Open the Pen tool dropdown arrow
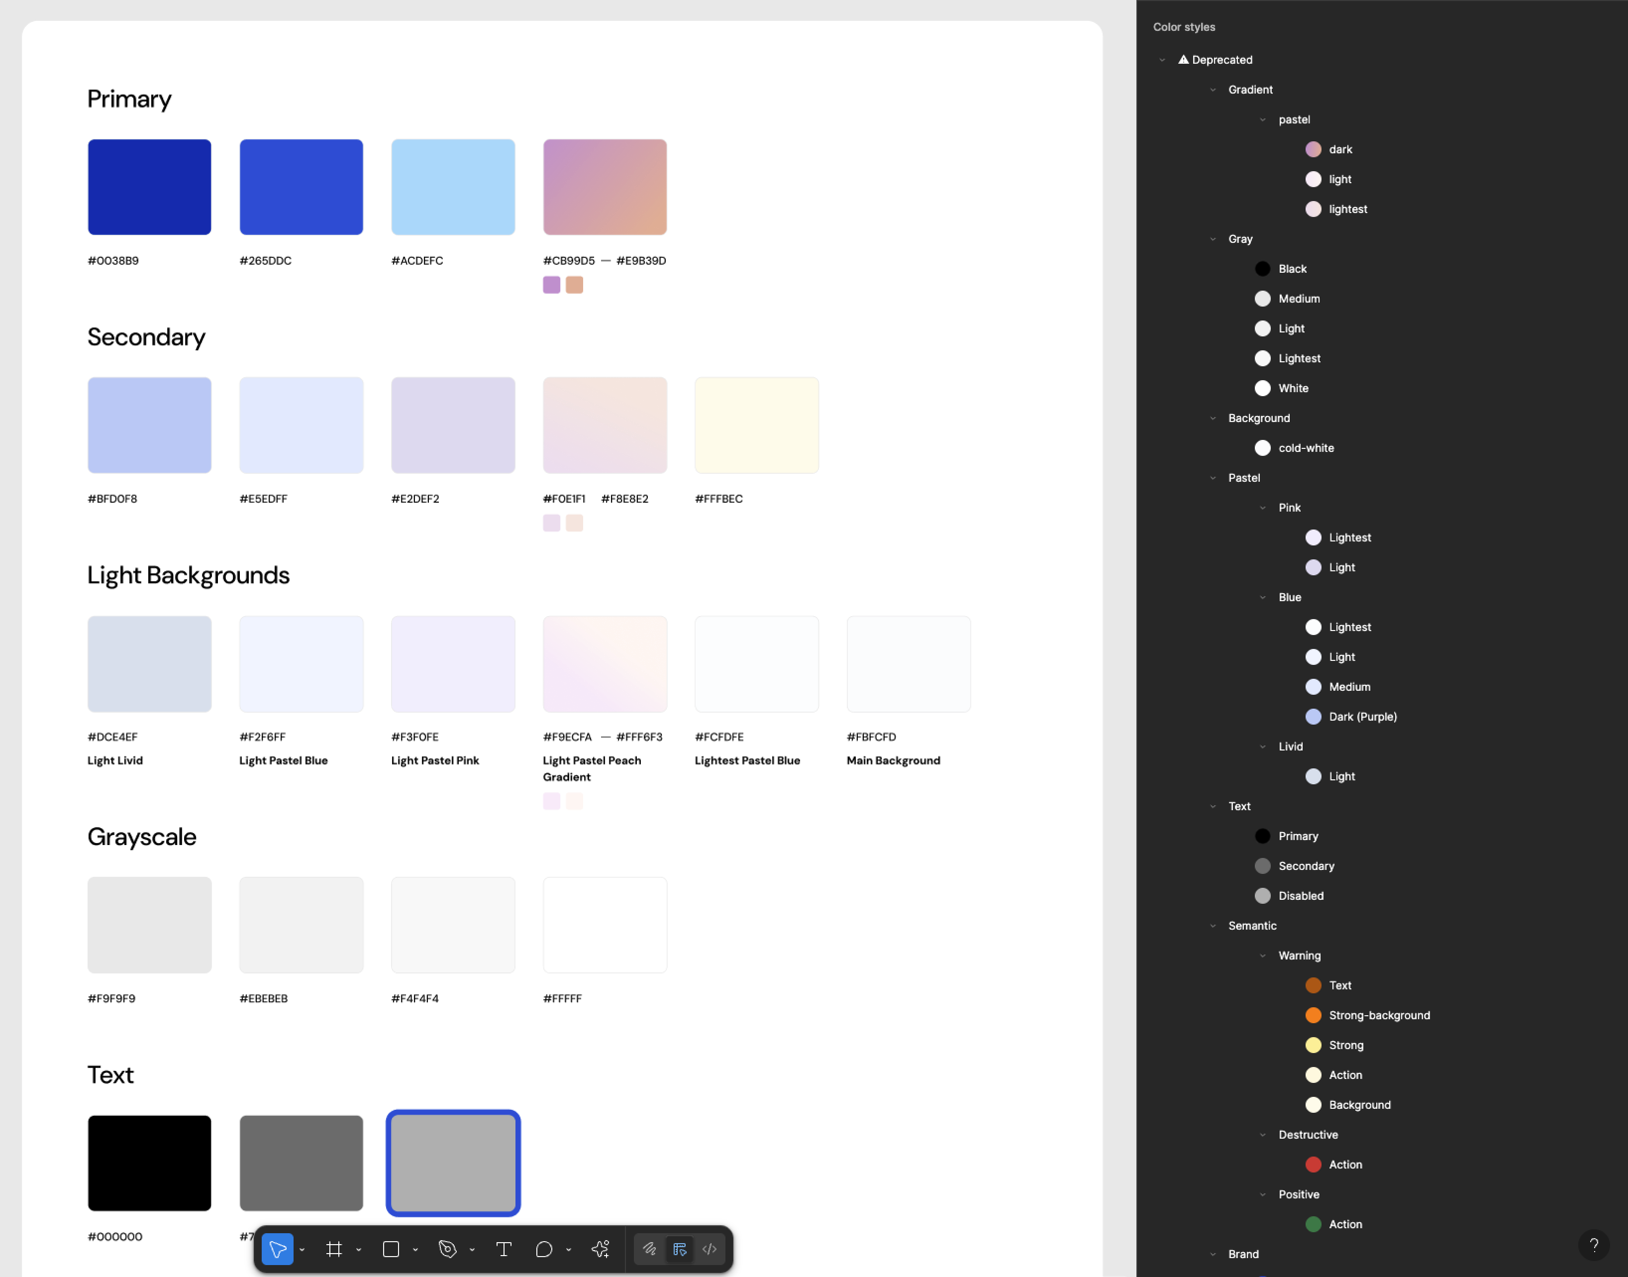This screenshot has width=1628, height=1277. pos(472,1249)
